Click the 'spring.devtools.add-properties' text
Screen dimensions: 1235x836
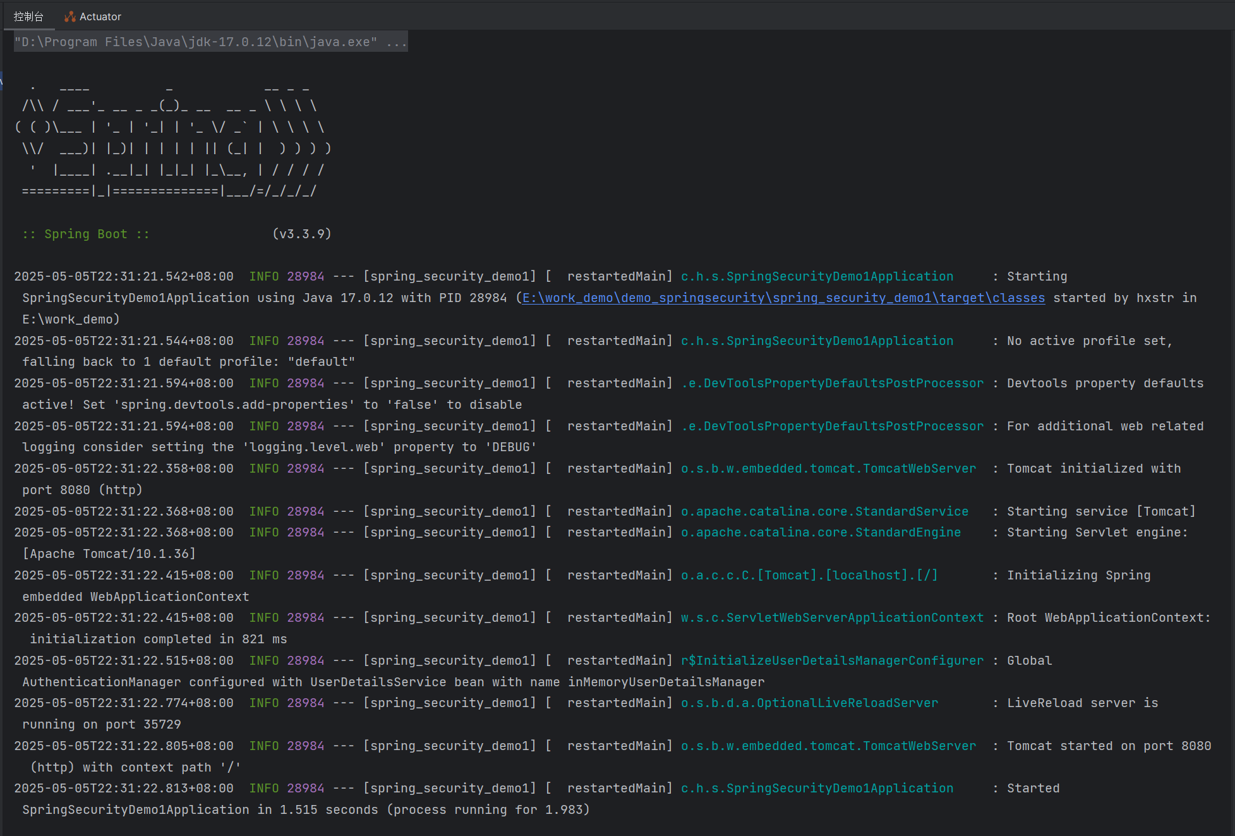click(234, 404)
